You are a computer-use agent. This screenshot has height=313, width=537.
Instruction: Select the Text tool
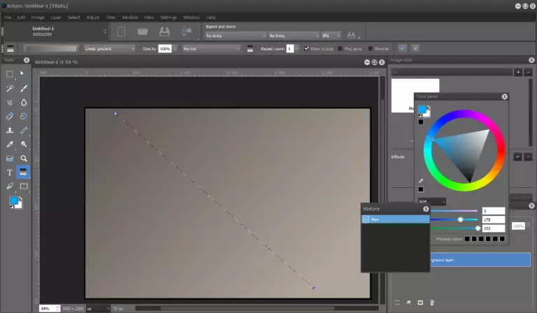(10, 173)
